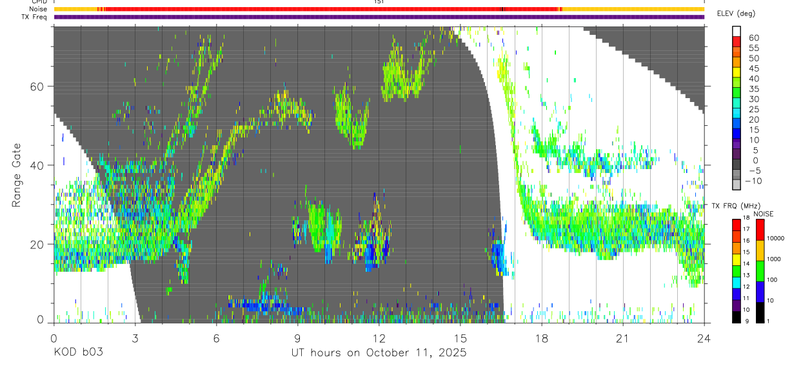Click the '11' value in the TX FRQ legend
This screenshot has height=366, width=792.
[x=746, y=298]
